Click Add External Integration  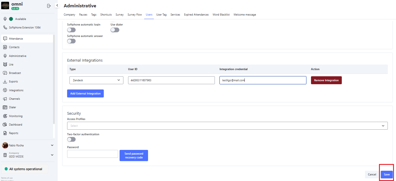(x=85, y=93)
